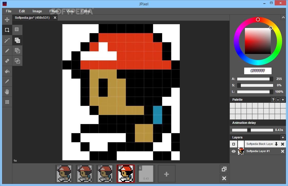The image size is (288, 186).
Task: Collapse the color wheel panel
Action: click(x=283, y=17)
